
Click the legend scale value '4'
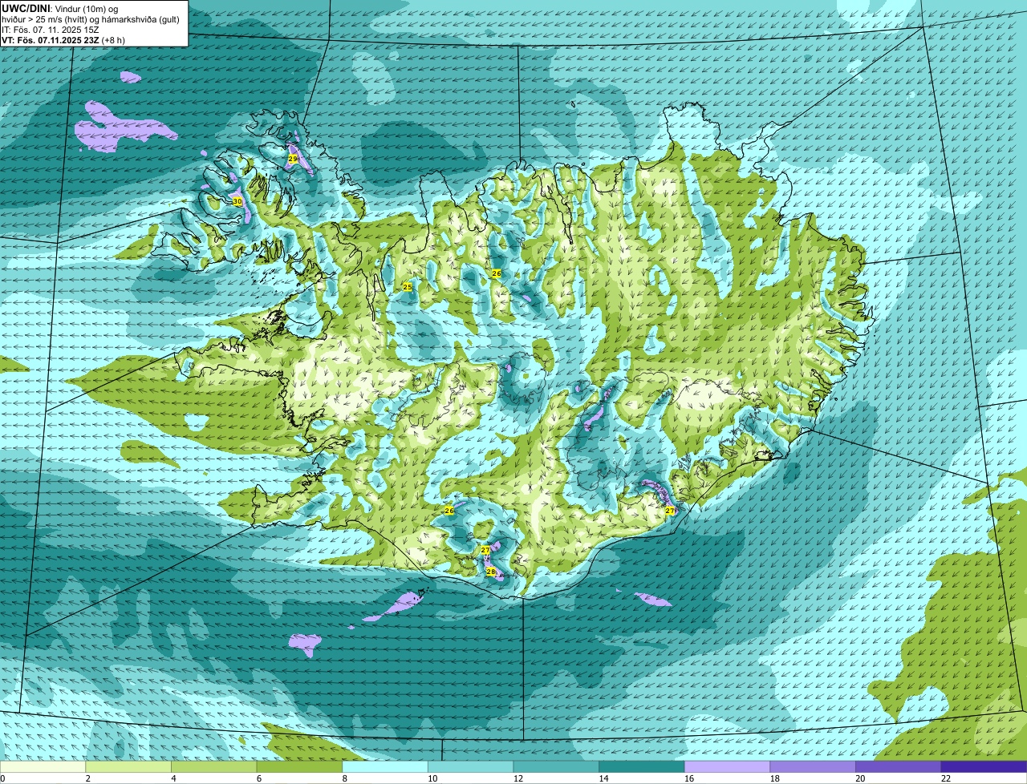coord(173,778)
